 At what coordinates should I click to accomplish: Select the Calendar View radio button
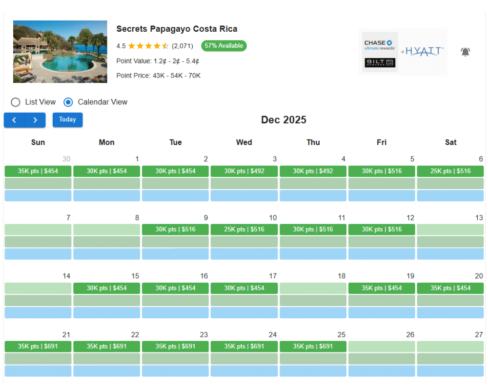pos(68,102)
